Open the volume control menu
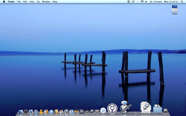Viewport: 186px width, 116px height. tap(146, 2)
